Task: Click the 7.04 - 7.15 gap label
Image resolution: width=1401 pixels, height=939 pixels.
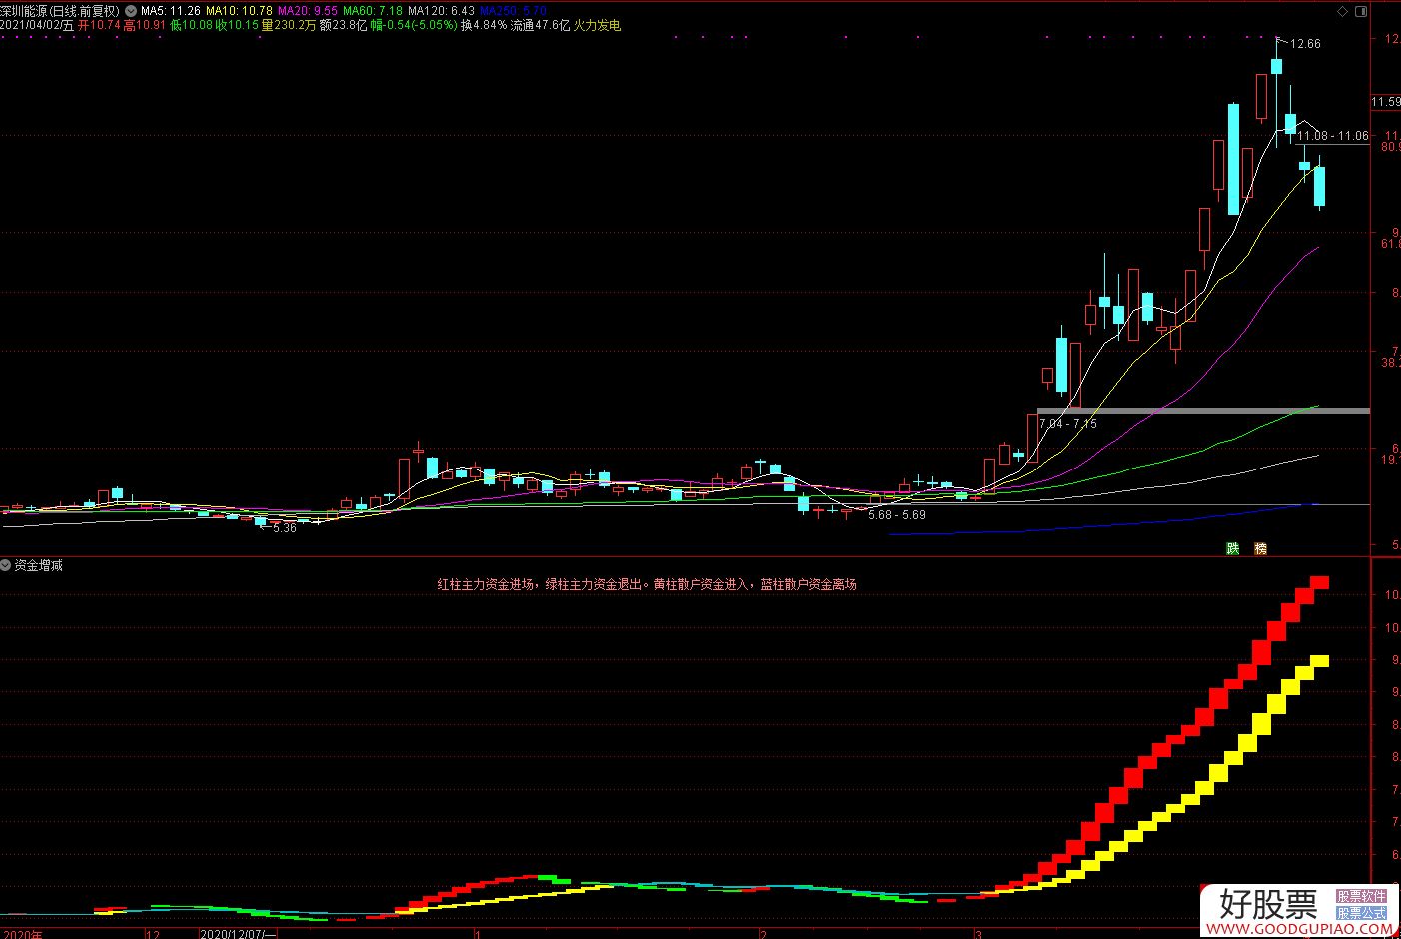Action: point(1068,424)
